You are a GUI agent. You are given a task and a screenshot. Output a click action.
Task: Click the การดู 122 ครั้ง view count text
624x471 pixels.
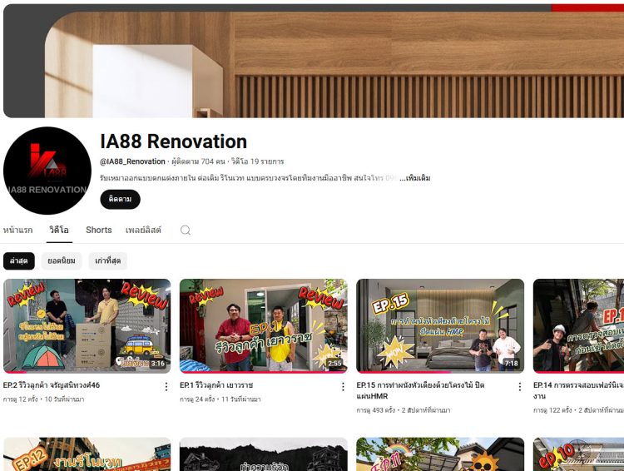tap(552, 410)
